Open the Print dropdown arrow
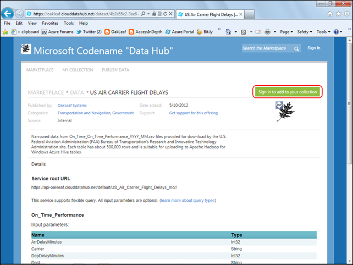 coord(275,32)
